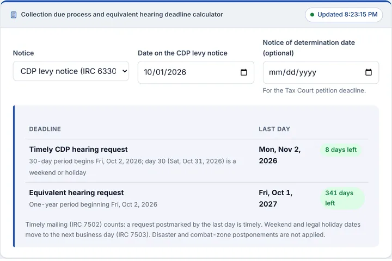Click the 341 days left badge
This screenshot has height=261, width=392.
click(x=342, y=198)
